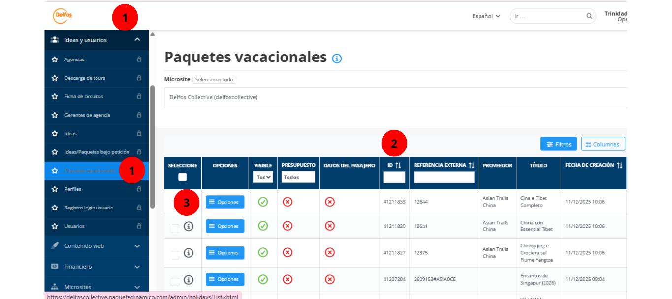The height and width of the screenshot is (299, 672).
Task: Click the Columnas button
Action: [603, 144]
